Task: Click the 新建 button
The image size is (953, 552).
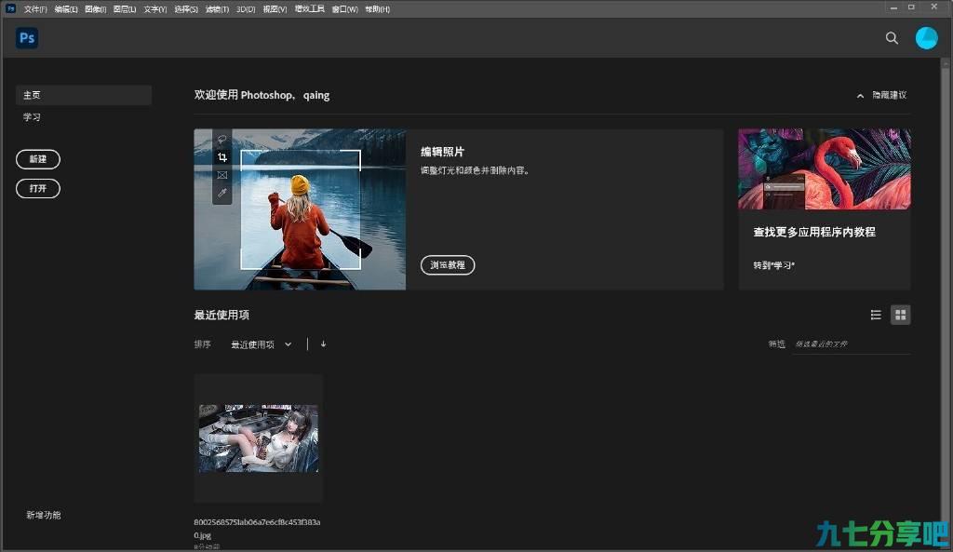Action: coord(37,159)
